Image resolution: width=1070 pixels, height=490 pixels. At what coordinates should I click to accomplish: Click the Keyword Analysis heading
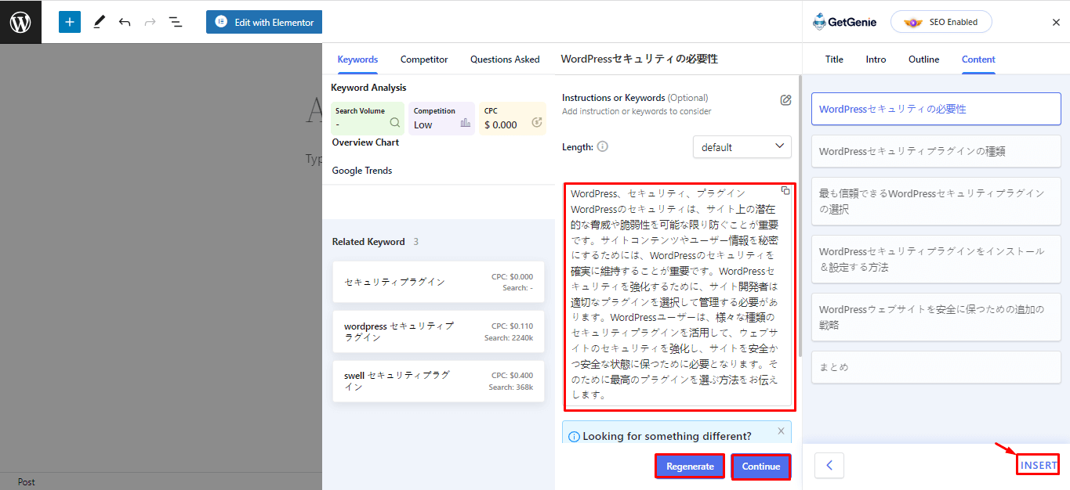[x=368, y=88]
